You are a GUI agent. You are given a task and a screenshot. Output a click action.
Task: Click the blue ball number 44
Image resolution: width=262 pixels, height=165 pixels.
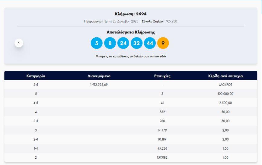coord(150,43)
